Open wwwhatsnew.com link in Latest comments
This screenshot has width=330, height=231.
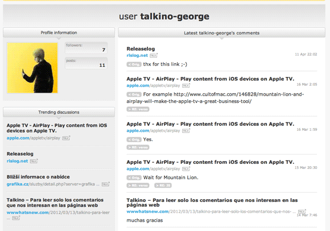[x=211, y=212]
